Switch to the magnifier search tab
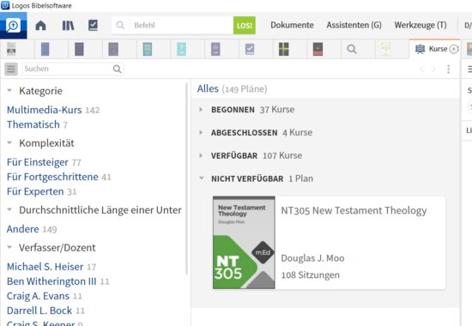 point(352,49)
